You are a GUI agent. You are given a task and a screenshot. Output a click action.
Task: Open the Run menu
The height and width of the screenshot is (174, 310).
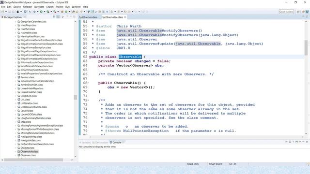pos(67,7)
